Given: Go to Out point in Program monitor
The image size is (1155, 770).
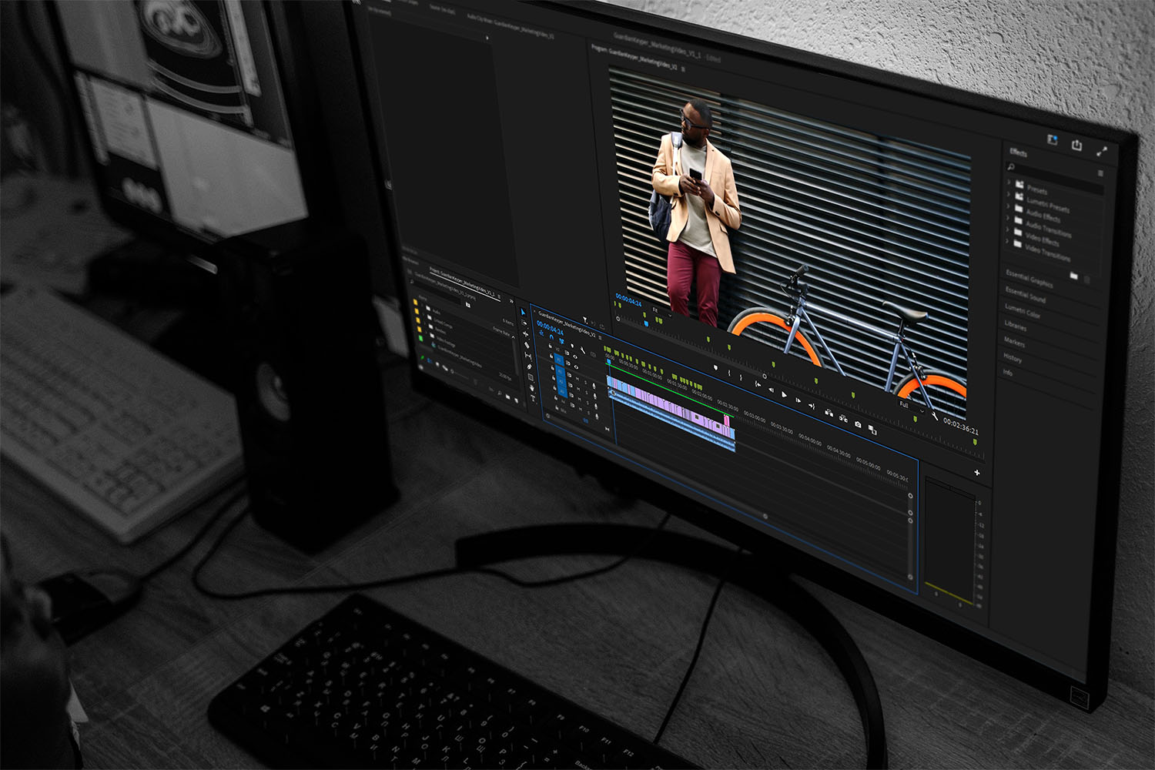Looking at the screenshot, I should click(x=812, y=406).
